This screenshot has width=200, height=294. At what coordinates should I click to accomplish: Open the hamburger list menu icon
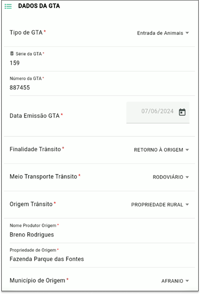[x=8, y=6]
